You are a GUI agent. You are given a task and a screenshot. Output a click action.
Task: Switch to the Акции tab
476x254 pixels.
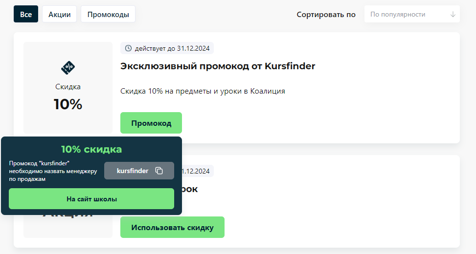[x=60, y=14]
